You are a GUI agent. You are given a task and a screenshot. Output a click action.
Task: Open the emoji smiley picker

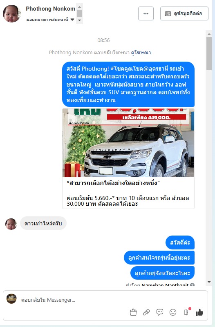[x=173, y=312]
